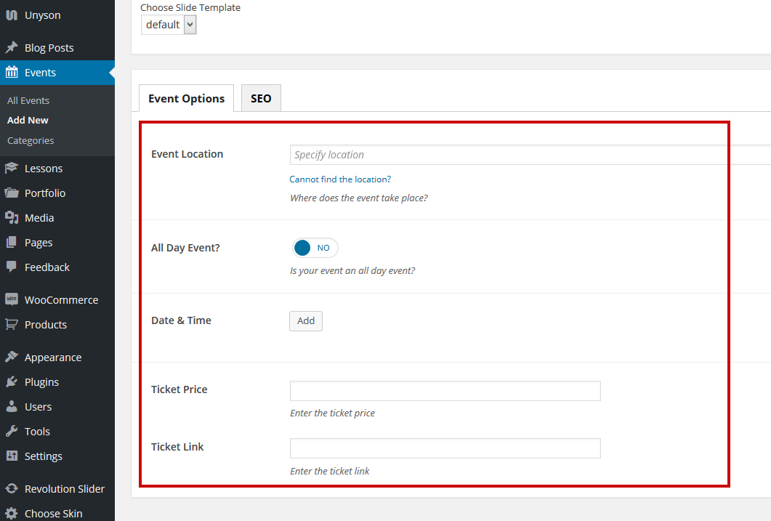
Task: Click 'Cannot find the location?' link
Action: click(340, 179)
